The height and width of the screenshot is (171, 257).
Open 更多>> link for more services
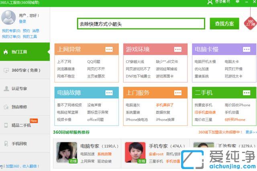click(x=251, y=132)
